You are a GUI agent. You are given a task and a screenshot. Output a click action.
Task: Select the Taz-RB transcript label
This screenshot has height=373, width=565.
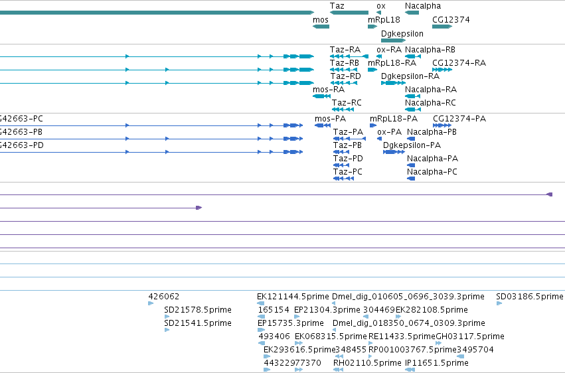point(345,62)
